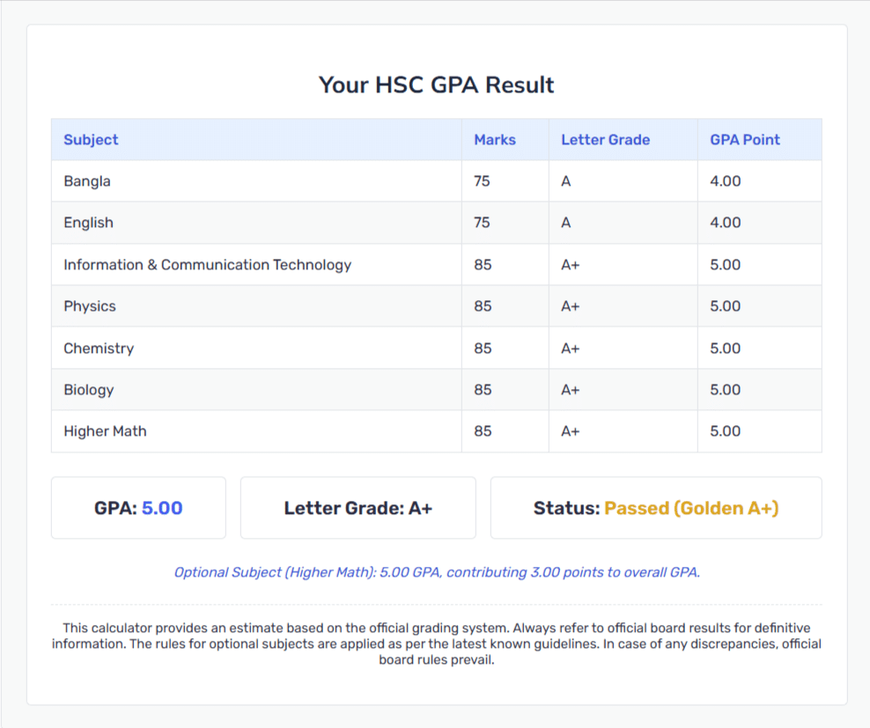This screenshot has height=728, width=870.
Task: Select the English subject row
Action: click(x=437, y=223)
